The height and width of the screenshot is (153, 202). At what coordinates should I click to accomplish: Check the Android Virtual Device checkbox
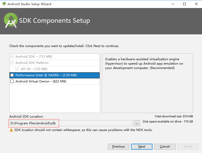(12, 81)
